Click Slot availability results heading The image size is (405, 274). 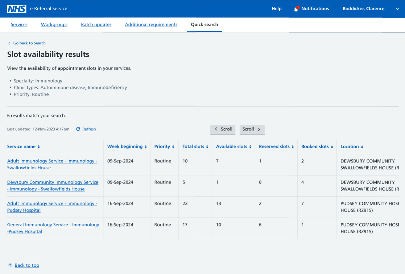(48, 55)
